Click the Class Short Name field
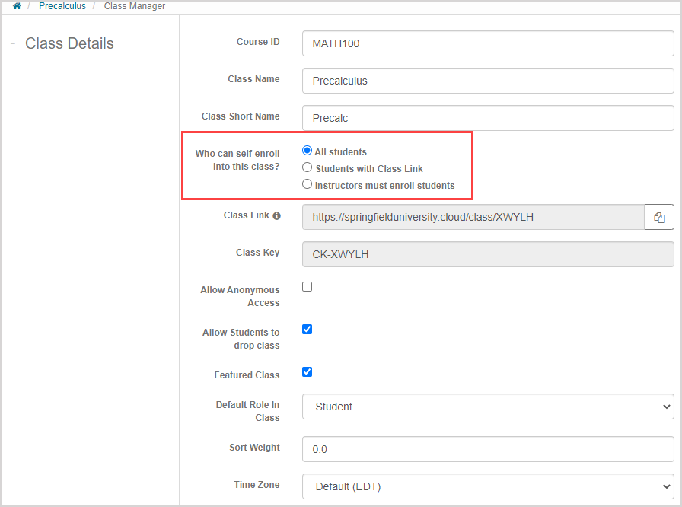682x507 pixels. 488,118
